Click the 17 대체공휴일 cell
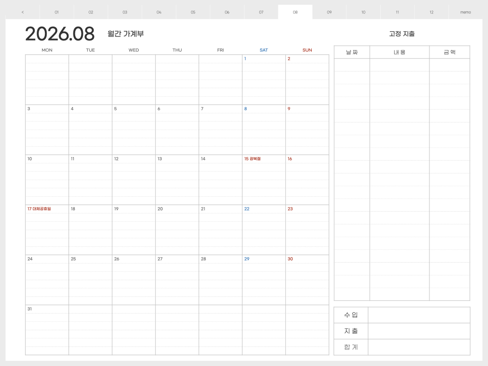Screen dimensions: 488x366 click(47, 230)
